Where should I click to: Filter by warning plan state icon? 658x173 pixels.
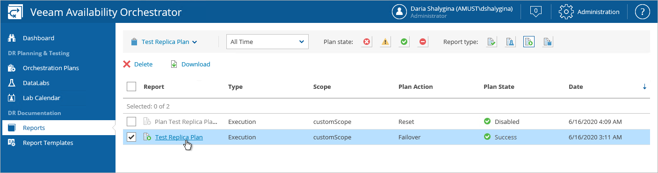coord(385,42)
